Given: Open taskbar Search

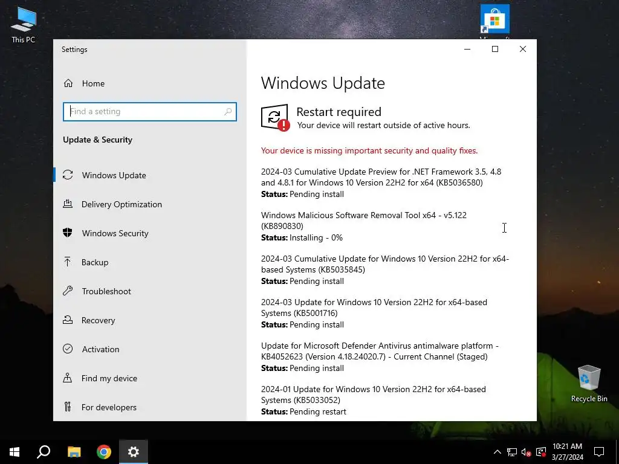Looking at the screenshot, I should click(x=44, y=452).
